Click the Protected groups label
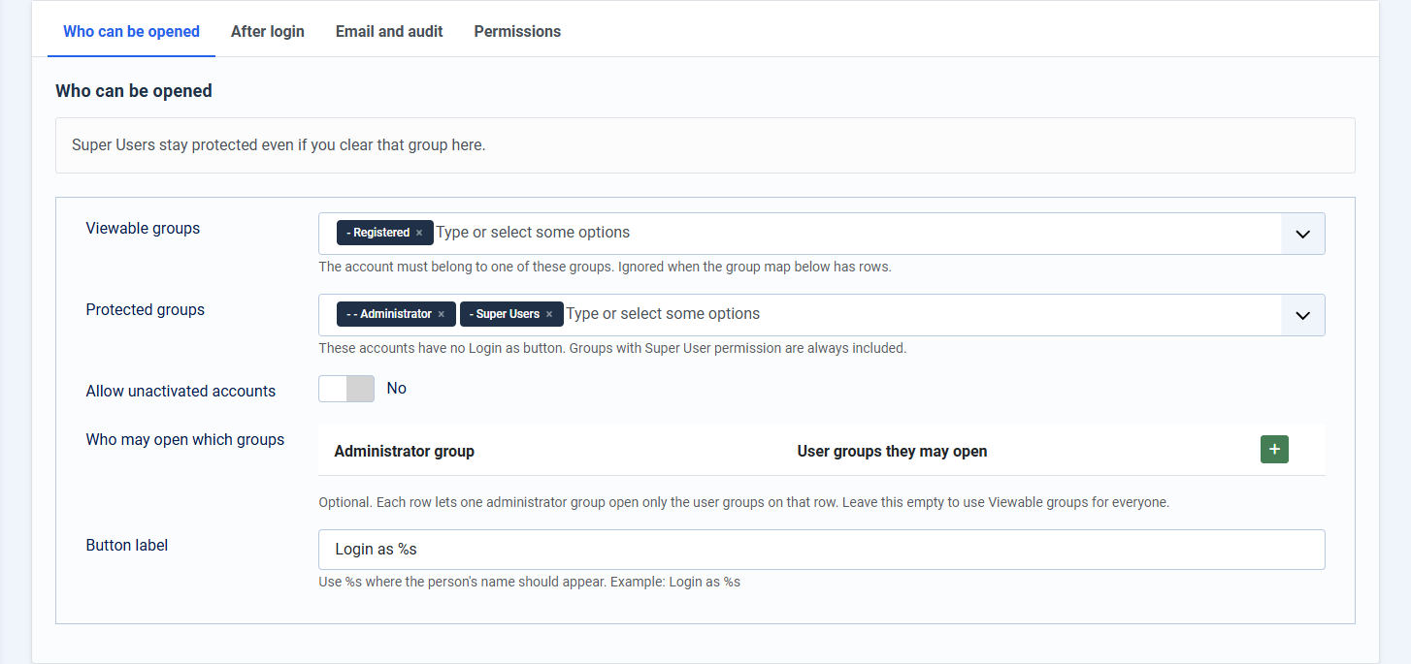 click(146, 310)
